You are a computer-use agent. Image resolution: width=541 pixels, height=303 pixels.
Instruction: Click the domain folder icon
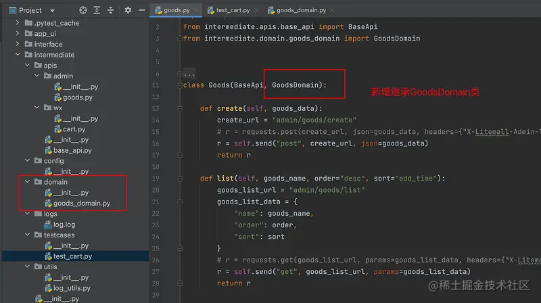tap(39, 181)
